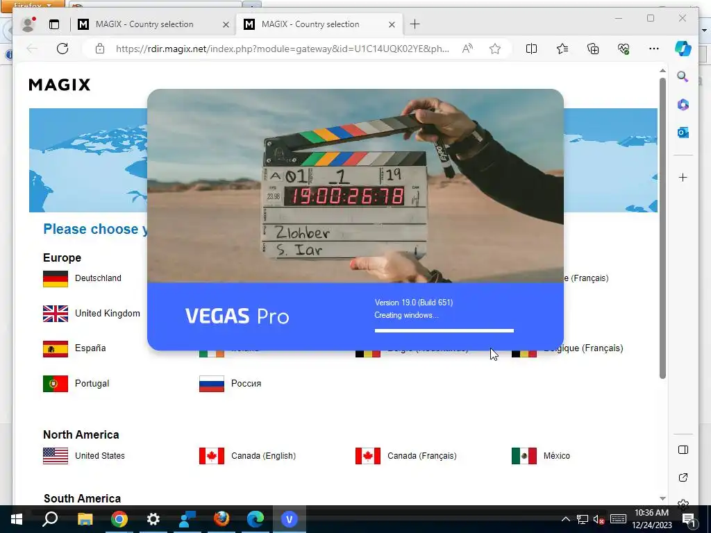Choose España from Europe list
This screenshot has height=533, width=711.
tap(90, 348)
